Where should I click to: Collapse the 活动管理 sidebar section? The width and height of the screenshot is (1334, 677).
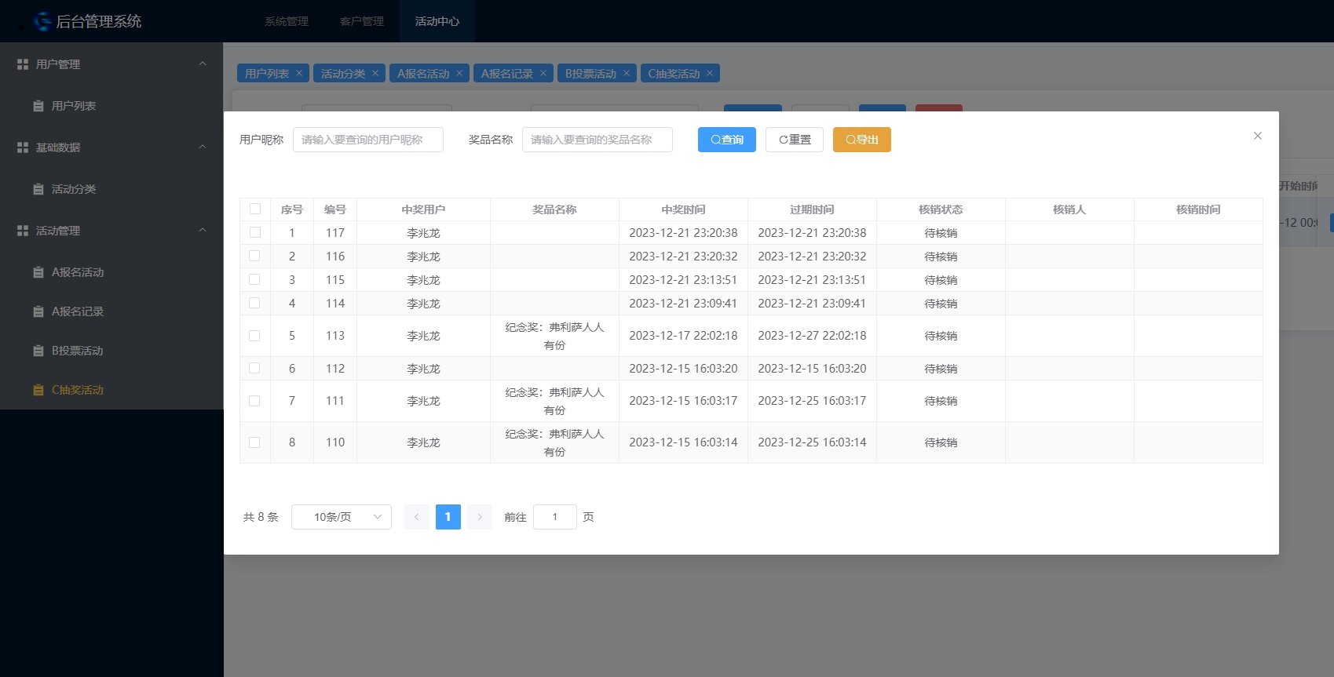click(202, 231)
